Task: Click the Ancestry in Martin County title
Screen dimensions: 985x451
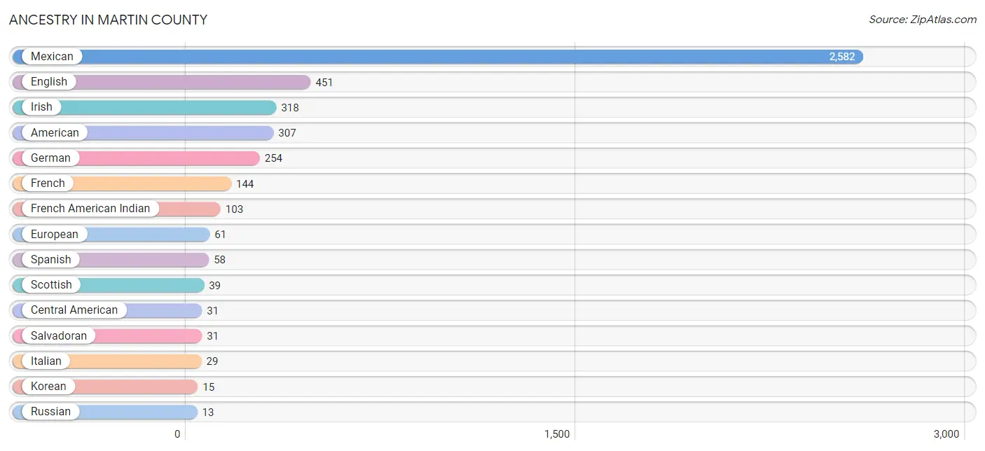Action: (x=108, y=20)
